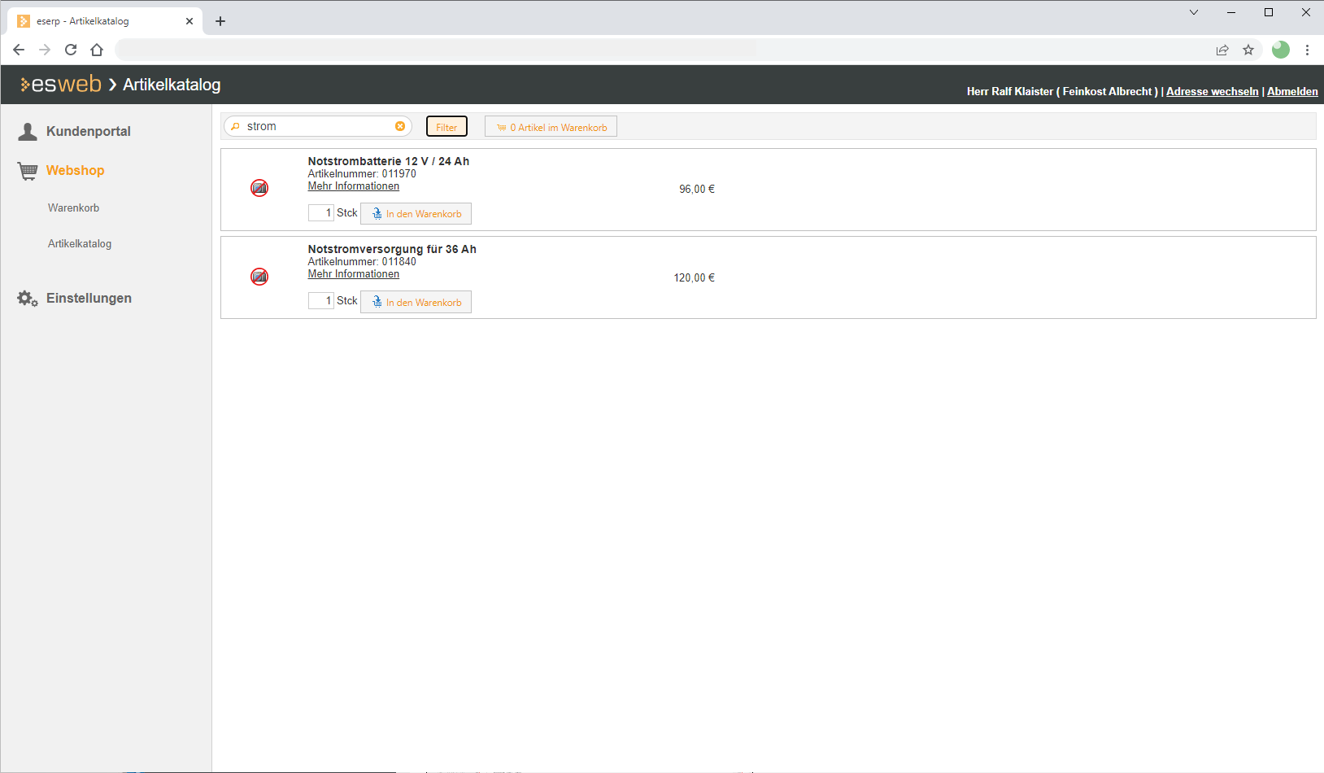
Task: Click the Webshop shopping cart icon
Action: tap(28, 170)
